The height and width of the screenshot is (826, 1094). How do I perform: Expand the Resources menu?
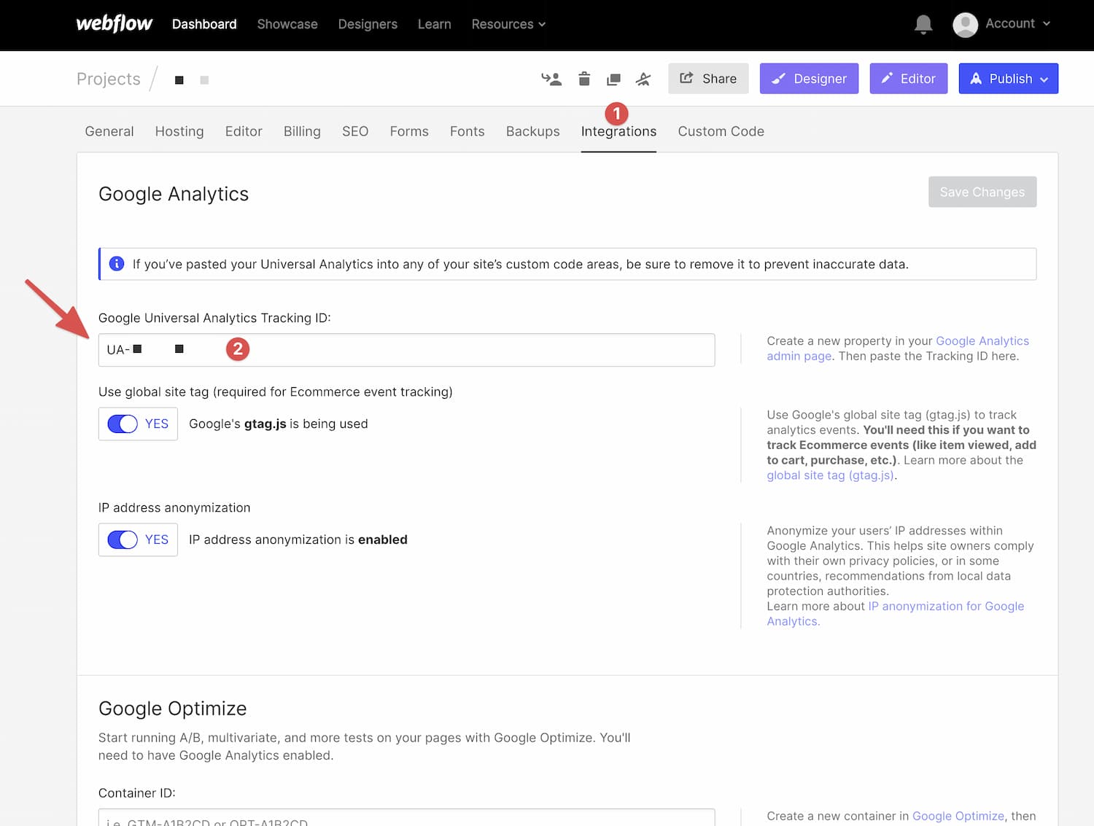[508, 24]
